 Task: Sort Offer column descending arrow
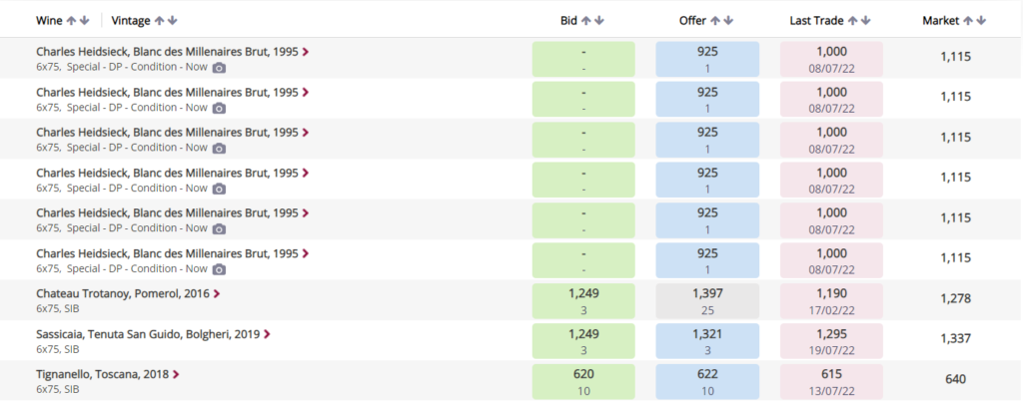tap(728, 21)
